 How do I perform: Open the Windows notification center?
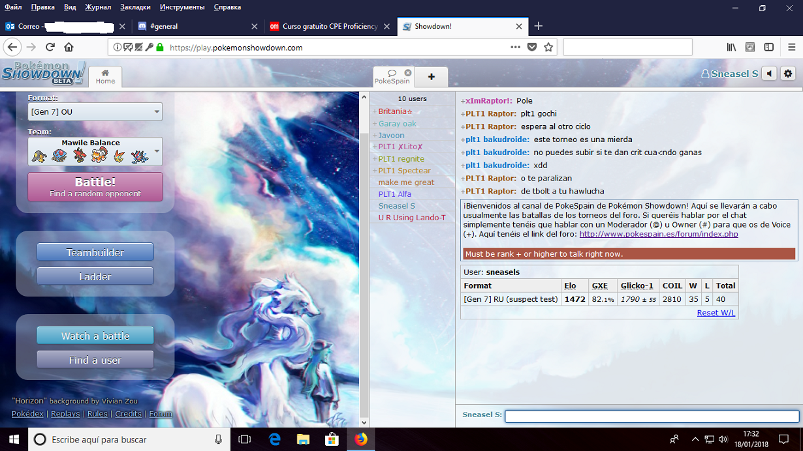click(x=784, y=439)
